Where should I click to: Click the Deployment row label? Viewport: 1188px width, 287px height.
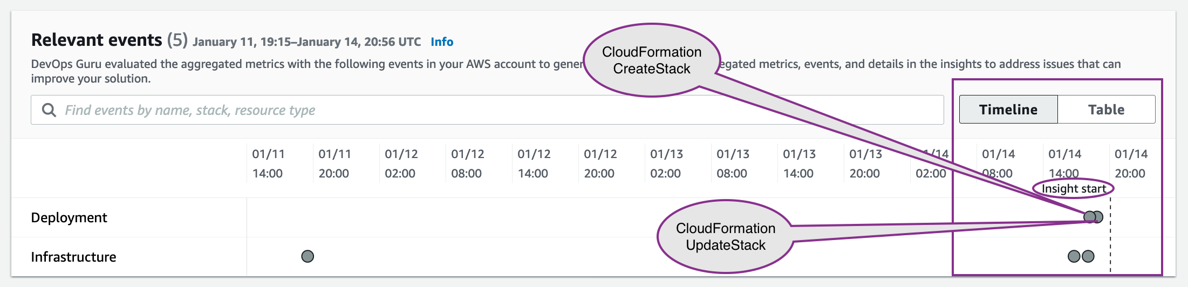[69, 217]
